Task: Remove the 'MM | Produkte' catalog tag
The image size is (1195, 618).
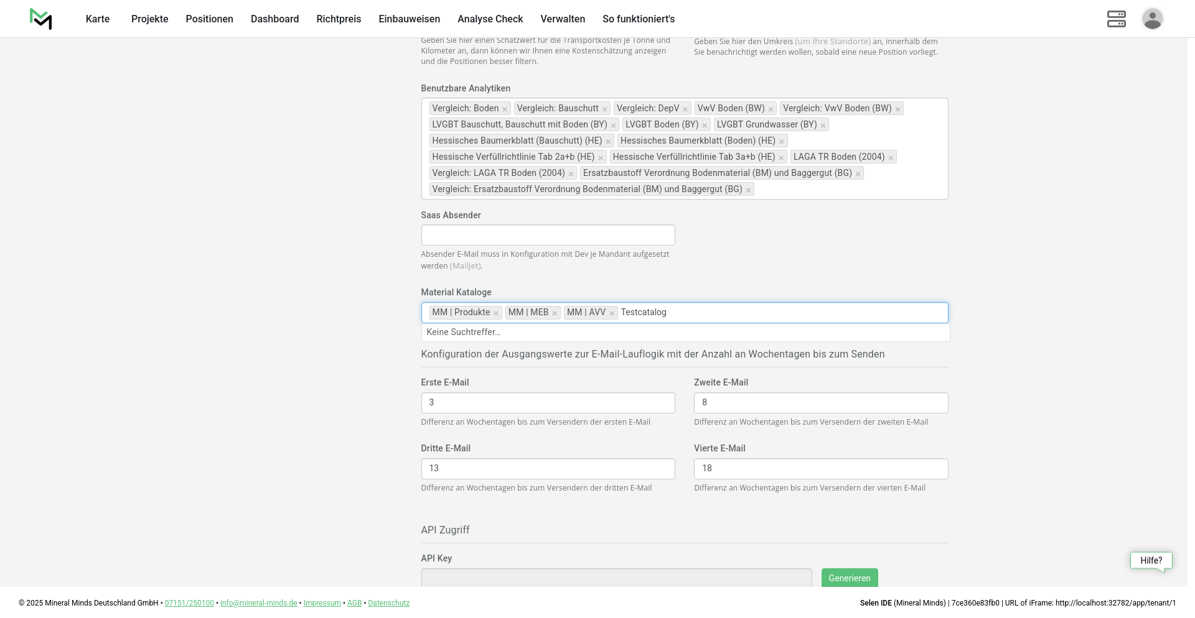Action: pyautogui.click(x=496, y=313)
